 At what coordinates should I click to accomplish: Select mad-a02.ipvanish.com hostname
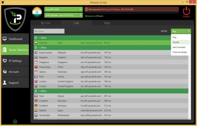pyautogui.click(x=91, y=110)
